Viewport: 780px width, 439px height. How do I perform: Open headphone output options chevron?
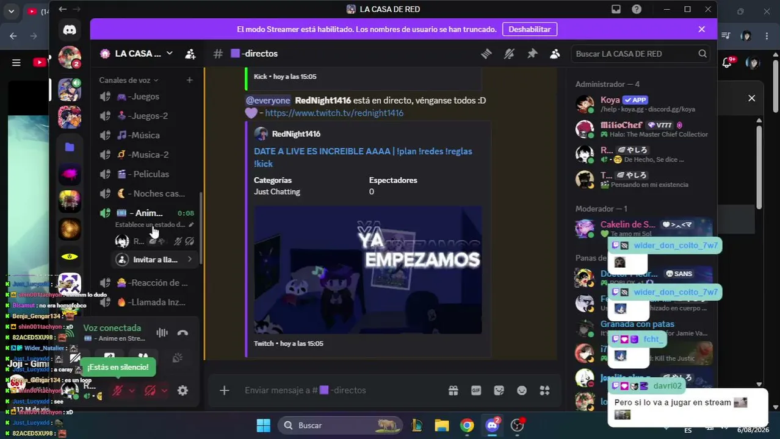point(164,391)
